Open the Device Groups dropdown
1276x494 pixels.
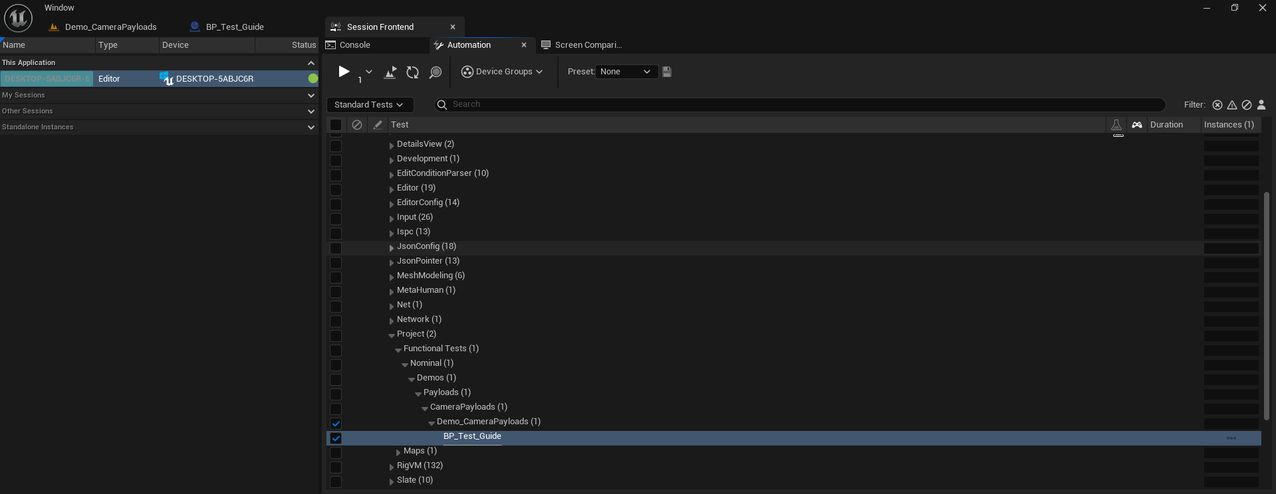[503, 72]
